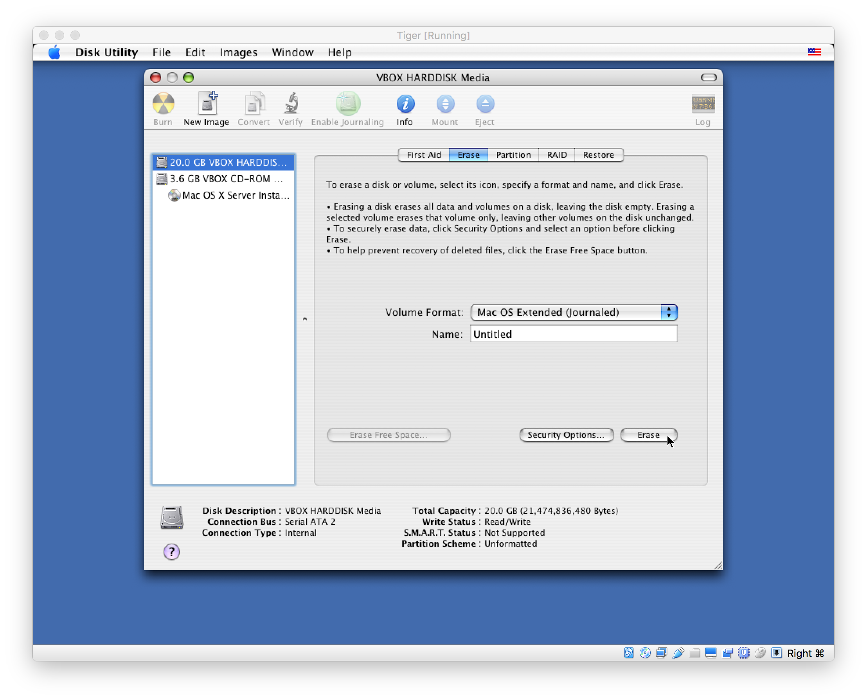This screenshot has height=700, width=867.
Task: Open the Edit menu
Action: point(195,52)
